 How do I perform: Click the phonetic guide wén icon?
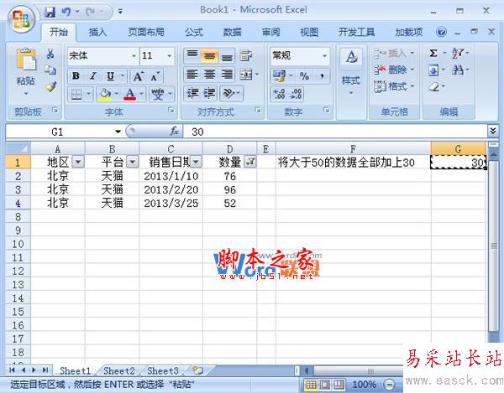pos(158,94)
